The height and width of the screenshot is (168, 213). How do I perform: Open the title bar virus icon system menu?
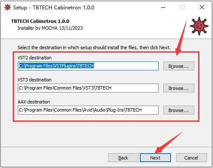(x=8, y=7)
